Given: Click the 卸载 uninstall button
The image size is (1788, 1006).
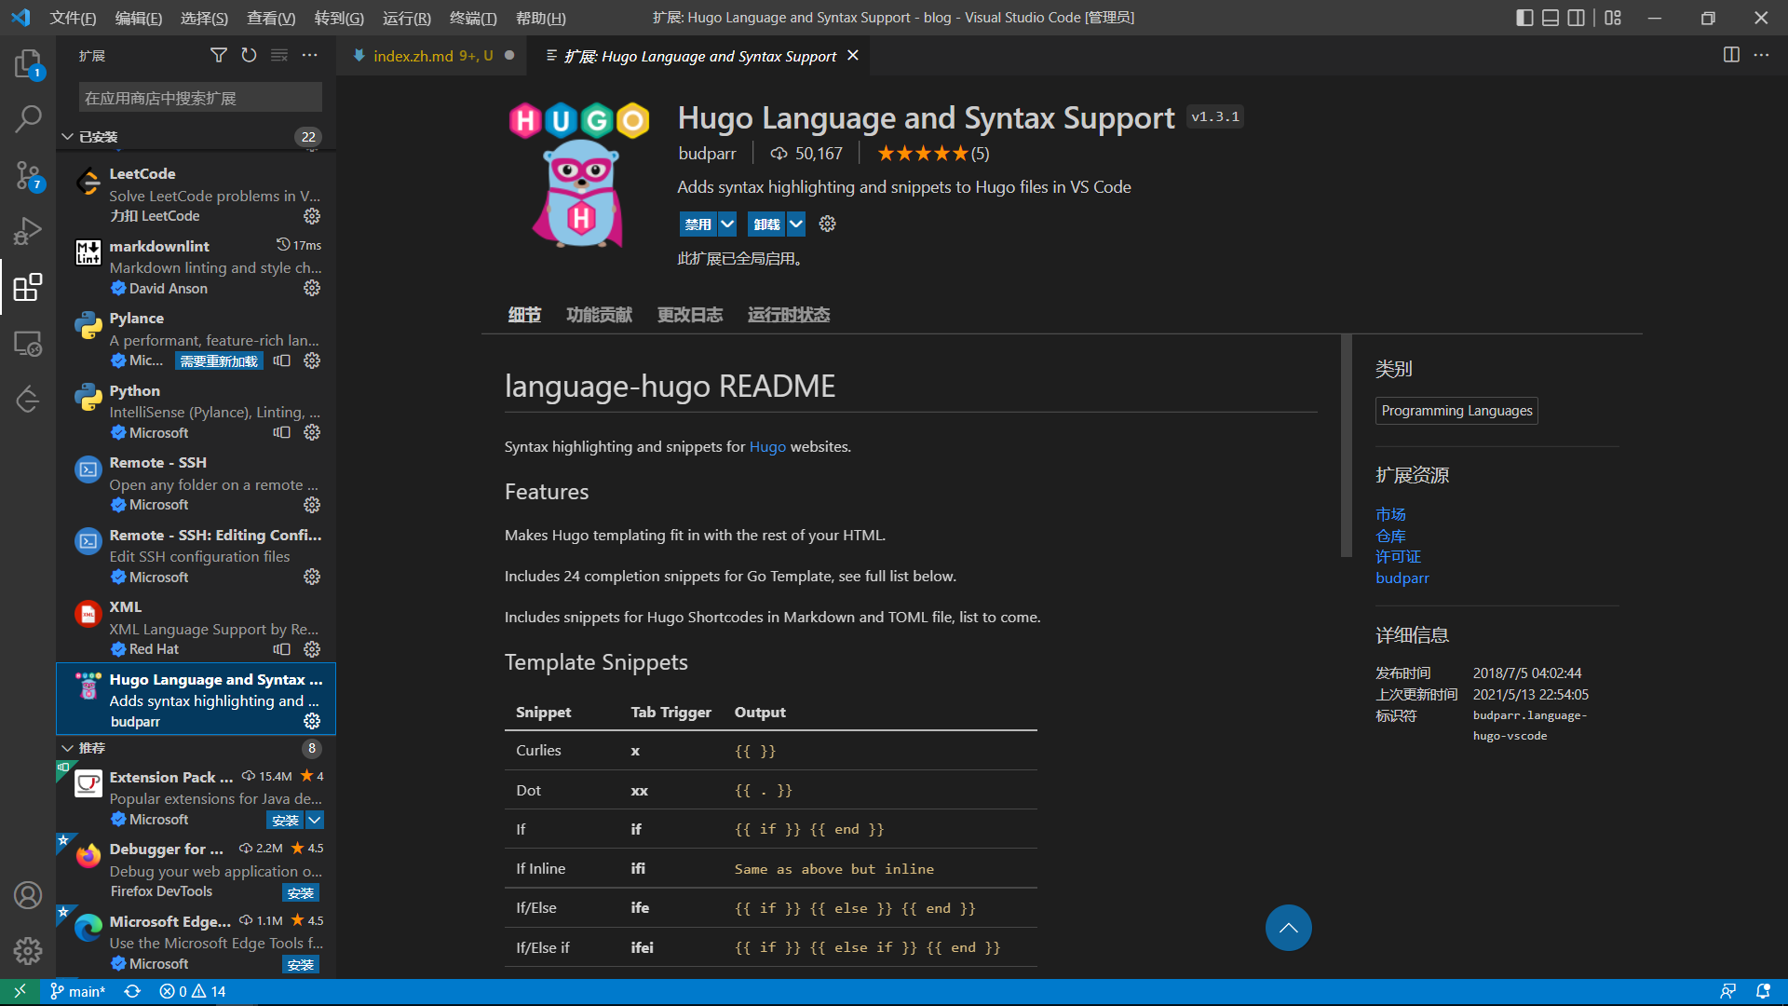Looking at the screenshot, I should pyautogui.click(x=765, y=224).
